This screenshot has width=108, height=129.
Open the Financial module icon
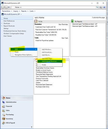tap(4, 106)
